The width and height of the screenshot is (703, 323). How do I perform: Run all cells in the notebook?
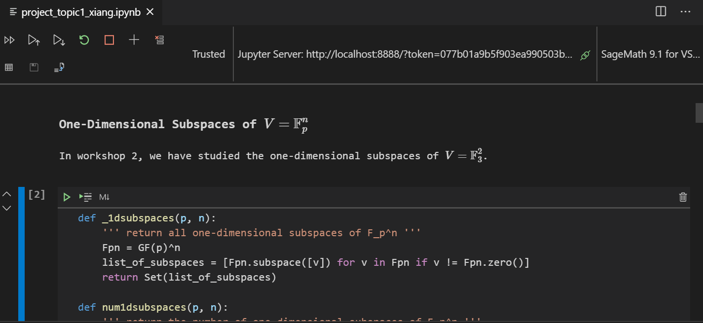tap(9, 40)
